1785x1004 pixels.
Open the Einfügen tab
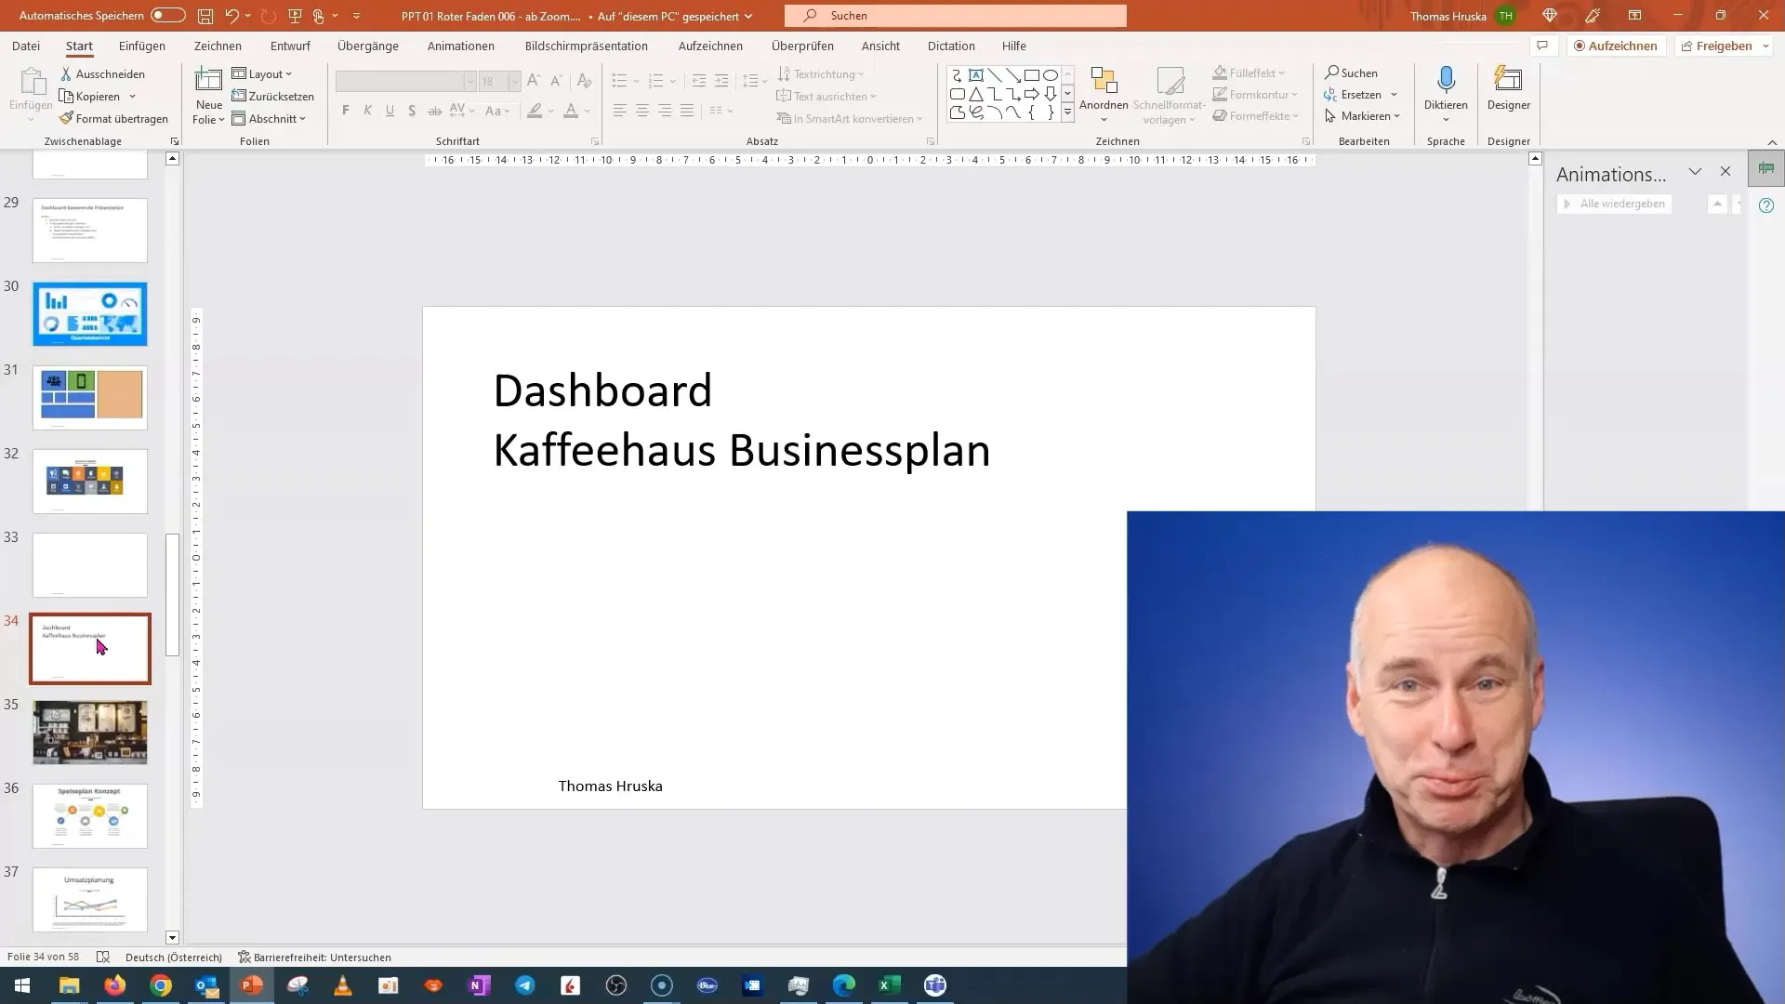pyautogui.click(x=142, y=46)
